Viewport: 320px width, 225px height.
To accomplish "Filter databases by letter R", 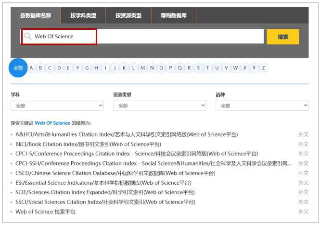I will coord(189,68).
